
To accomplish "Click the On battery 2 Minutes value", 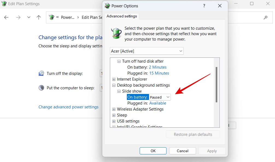I will (x=158, y=67).
